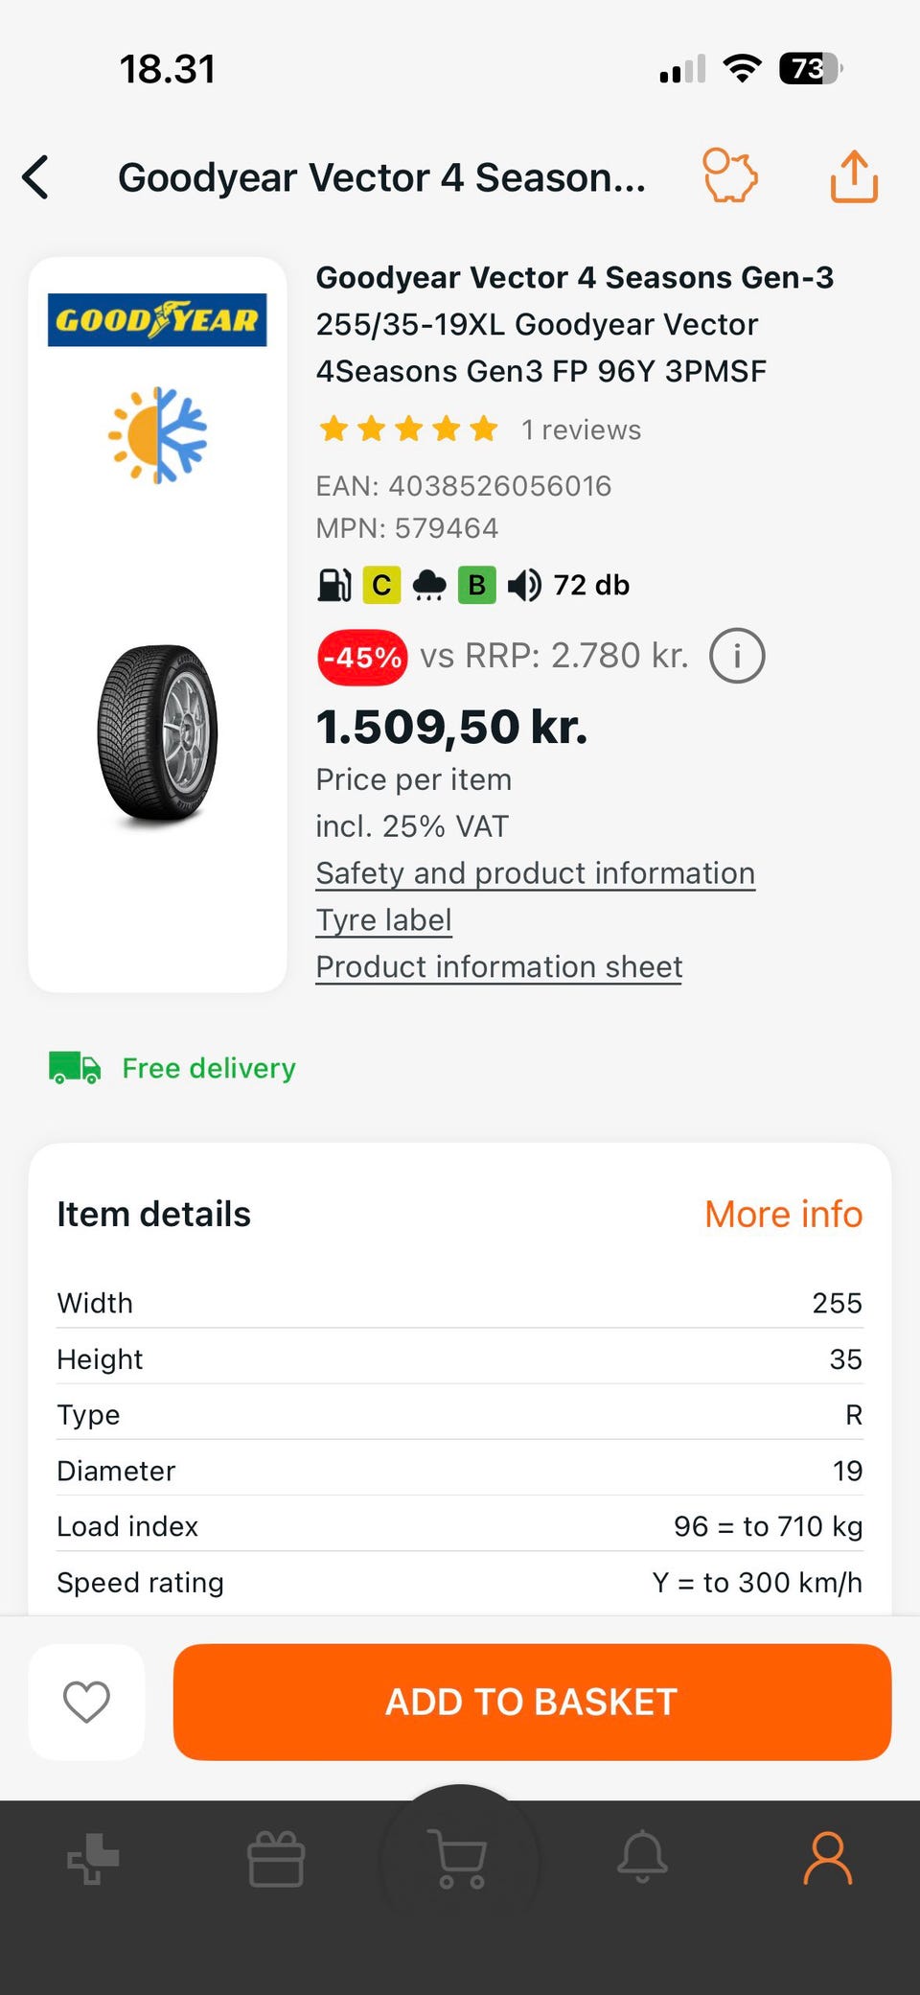Tap the tyre product image
This screenshot has height=1995, width=920.
click(x=158, y=733)
